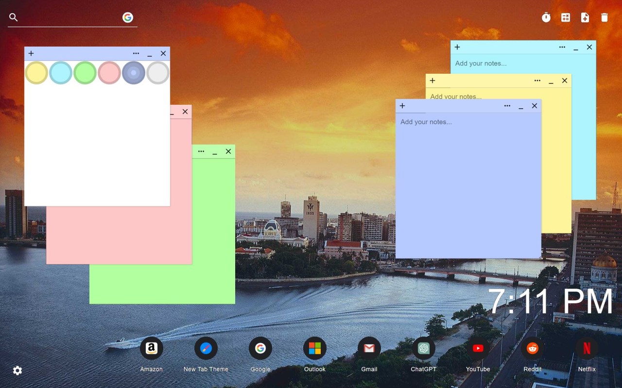Click the trash icon in top toolbar
This screenshot has width=622, height=388.
[x=605, y=17]
